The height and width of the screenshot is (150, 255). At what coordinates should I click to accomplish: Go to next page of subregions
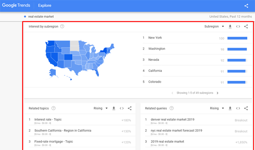pyautogui.click(x=217, y=93)
